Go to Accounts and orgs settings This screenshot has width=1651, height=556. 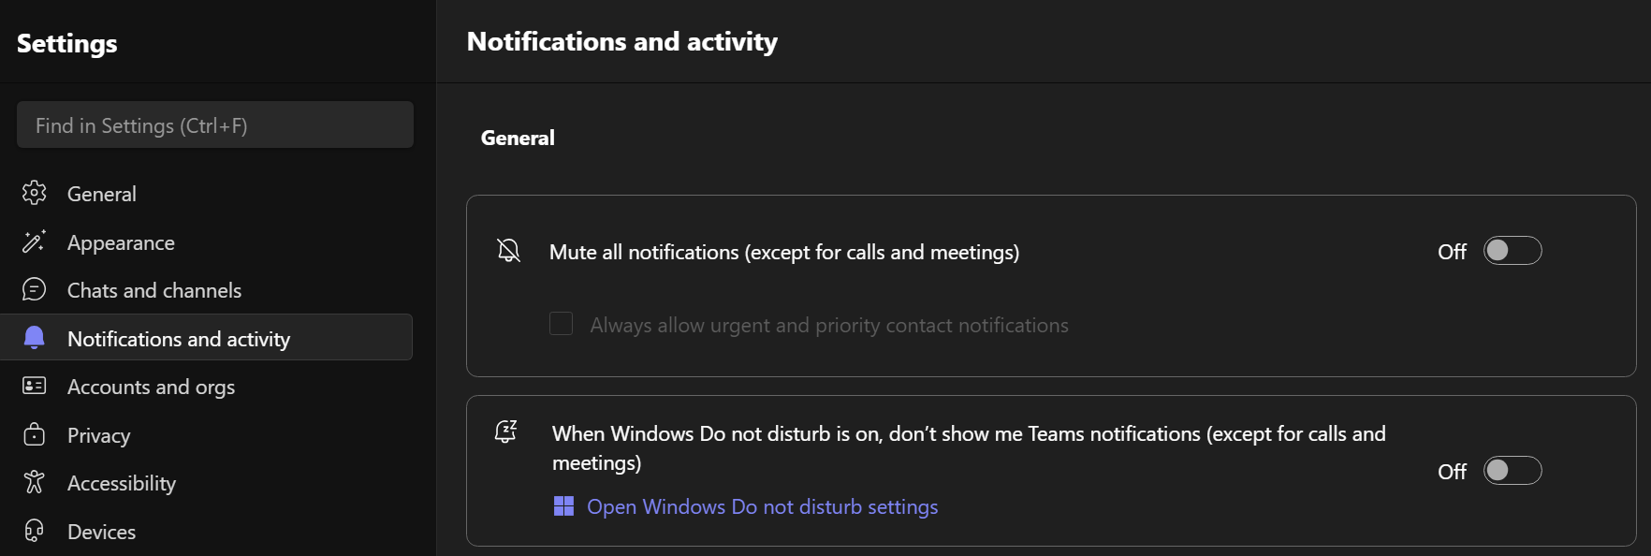pos(151,387)
